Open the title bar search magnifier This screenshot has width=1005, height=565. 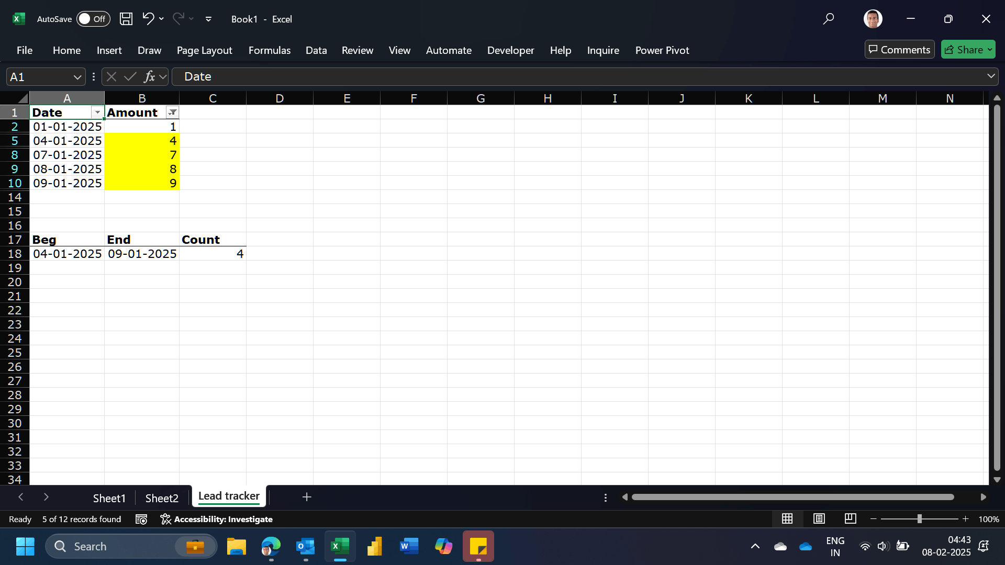click(828, 19)
